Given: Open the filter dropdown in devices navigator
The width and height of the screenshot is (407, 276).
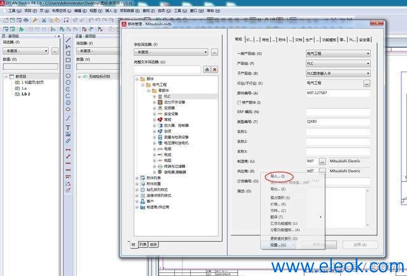Looking at the screenshot, I should point(97,51).
